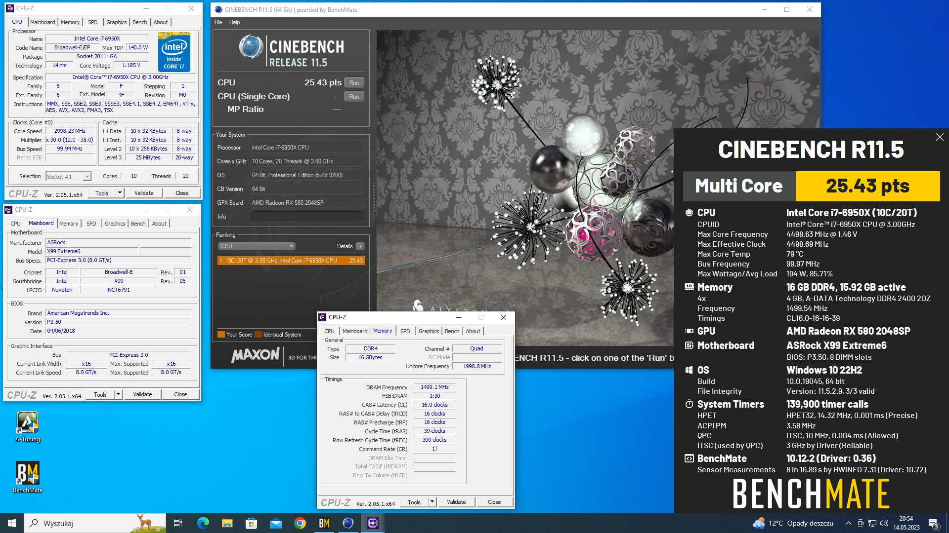The height and width of the screenshot is (533, 949).
Task: Open the A-Tuning desktop shortcut icon
Action: (x=28, y=427)
